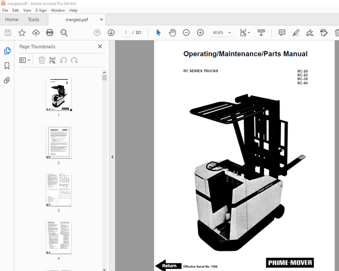
Task: Activate the Hand pan tool
Action: point(172,33)
